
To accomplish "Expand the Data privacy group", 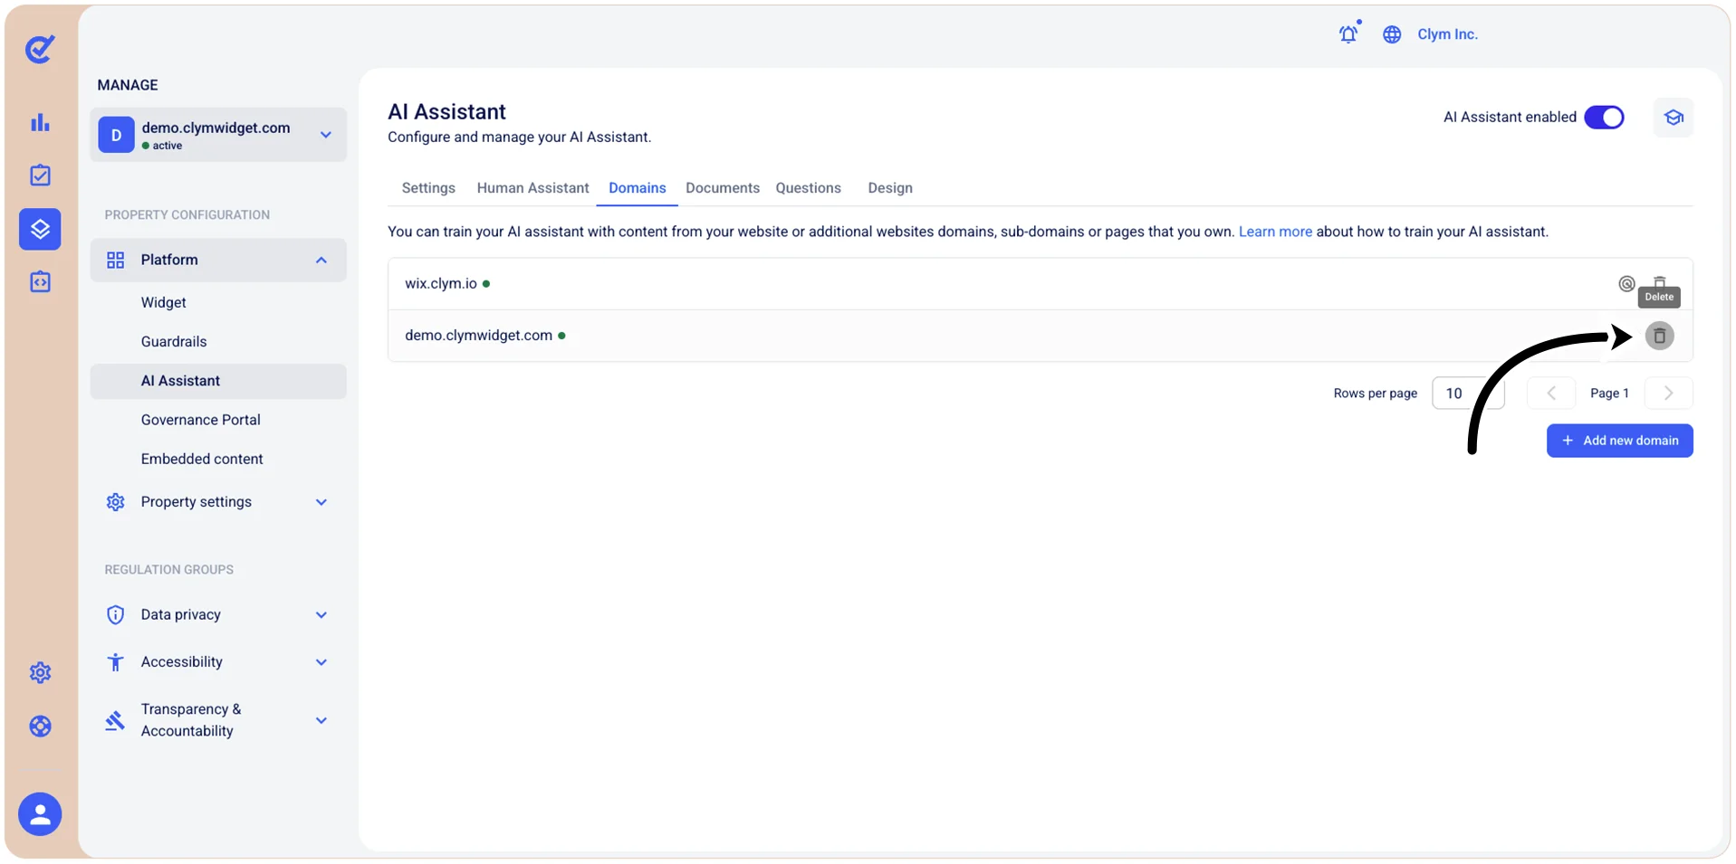I will [218, 615].
